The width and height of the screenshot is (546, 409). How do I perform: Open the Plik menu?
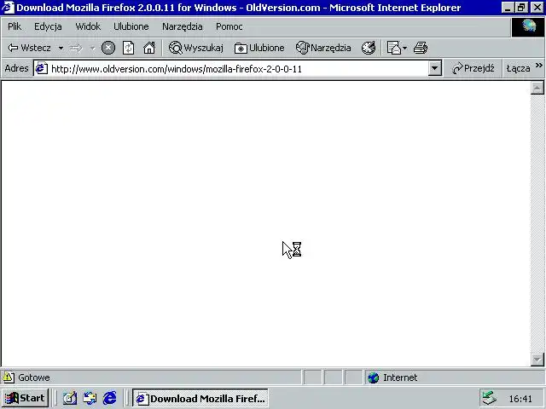pyautogui.click(x=15, y=26)
